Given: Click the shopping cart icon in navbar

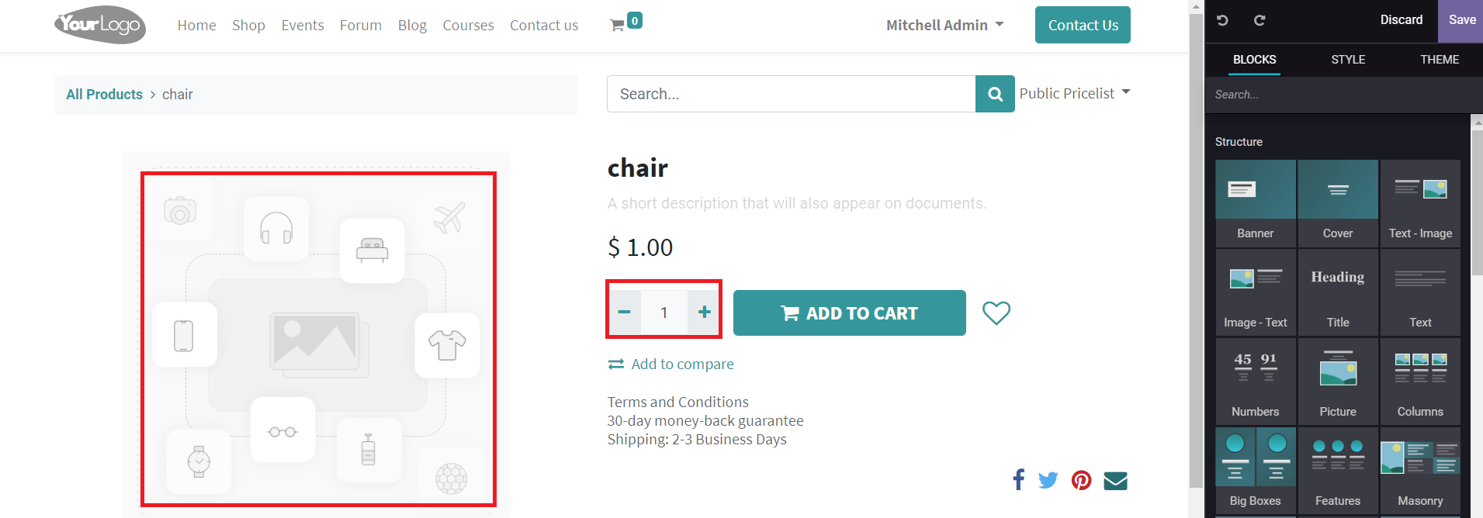Looking at the screenshot, I should tap(618, 23).
